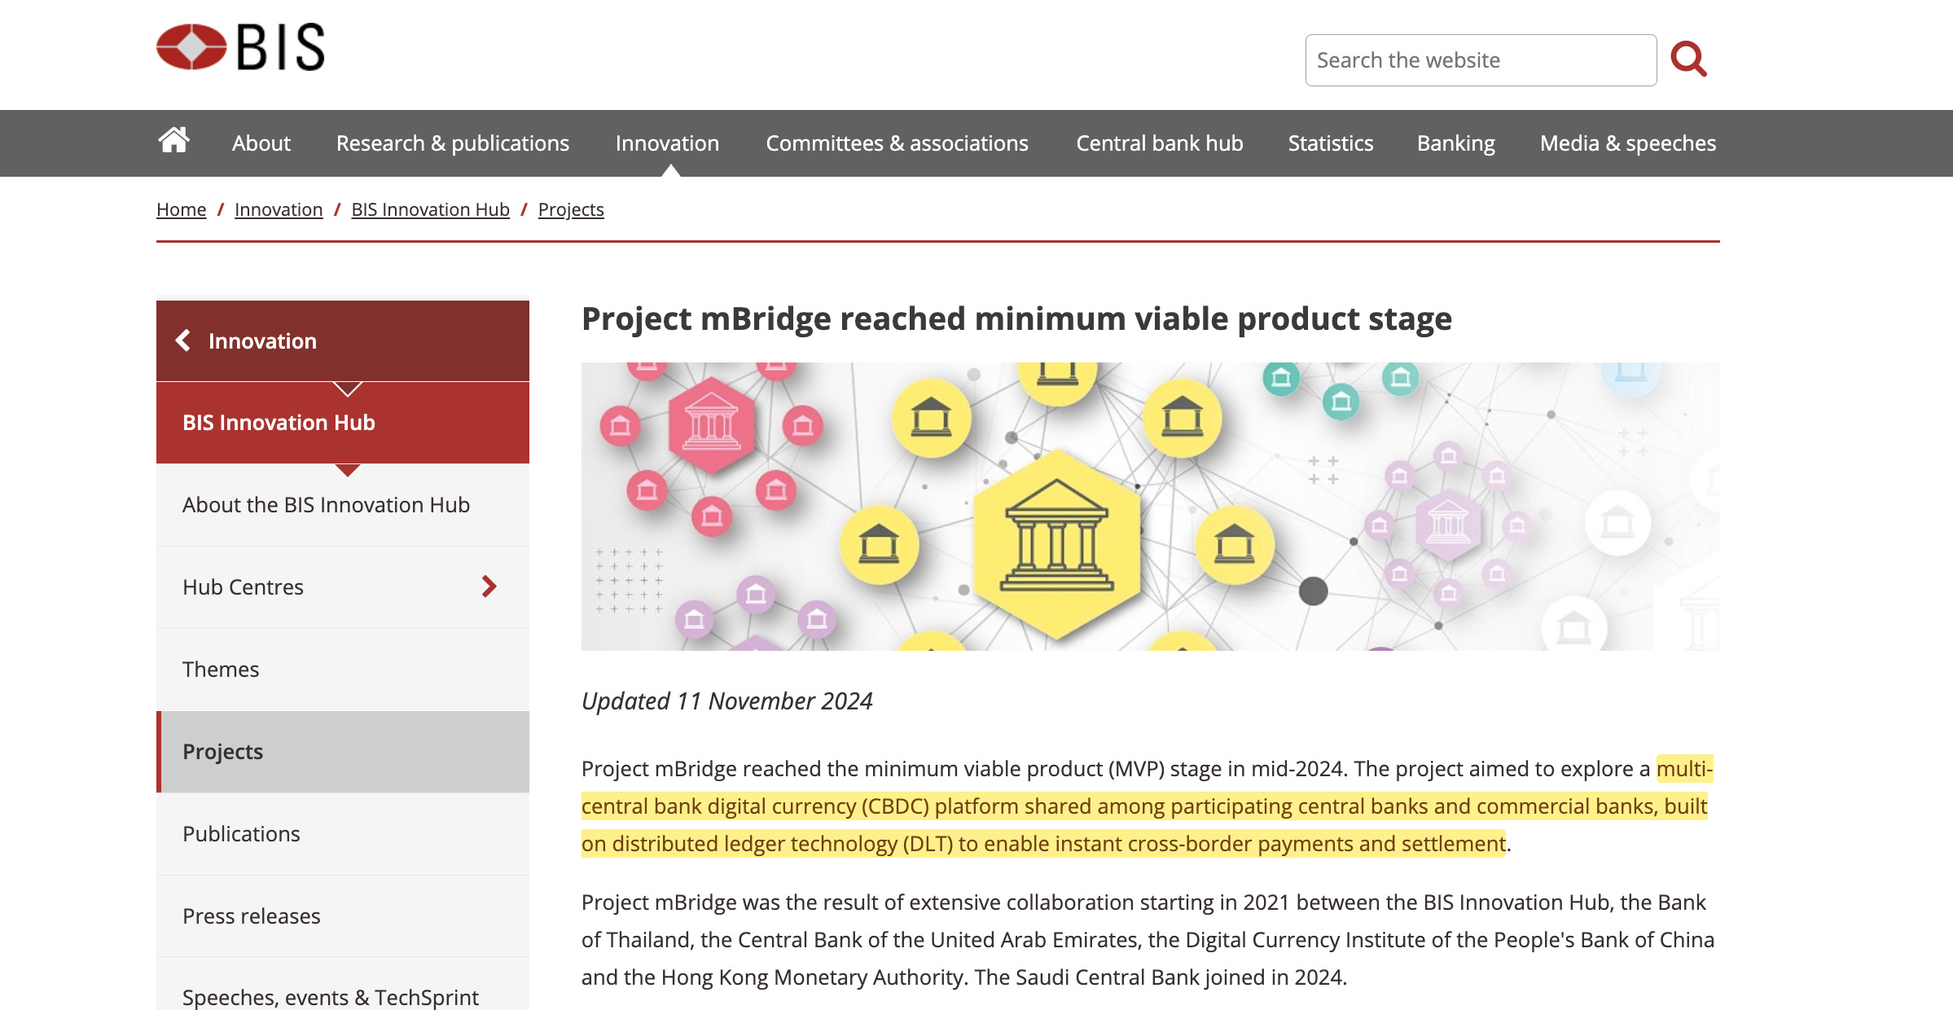The width and height of the screenshot is (1953, 1010).
Task: Follow BIS Innovation Hub breadcrumb link
Action: pos(430,209)
